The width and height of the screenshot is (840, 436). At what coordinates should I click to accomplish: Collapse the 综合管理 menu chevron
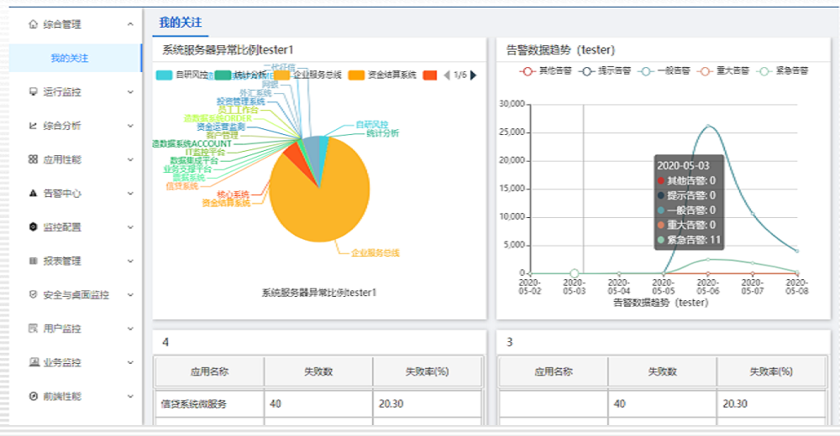130,24
